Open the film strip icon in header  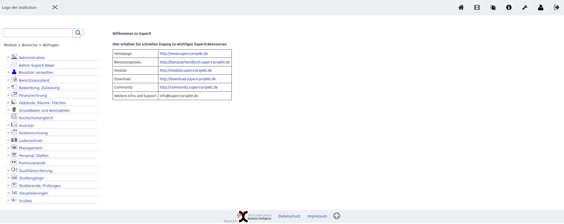click(477, 8)
